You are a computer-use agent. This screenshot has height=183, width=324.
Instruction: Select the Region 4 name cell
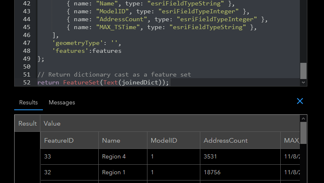[x=114, y=157]
